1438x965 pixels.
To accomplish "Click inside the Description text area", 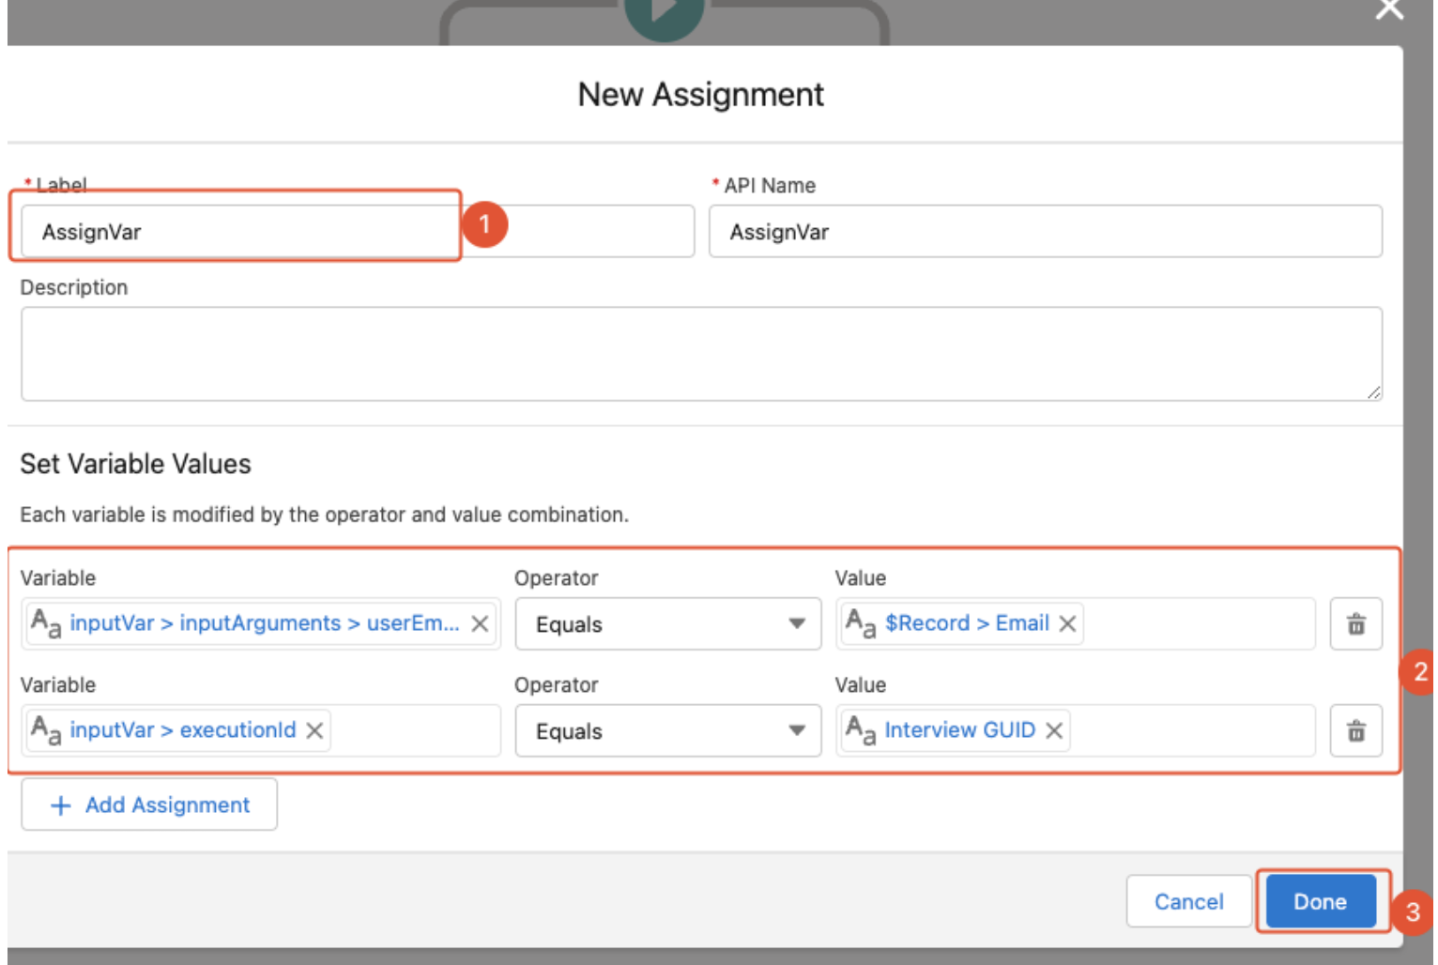I will click(700, 354).
